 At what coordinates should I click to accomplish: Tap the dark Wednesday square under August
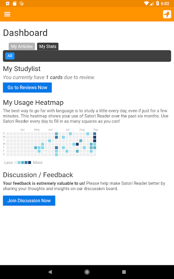78,144
